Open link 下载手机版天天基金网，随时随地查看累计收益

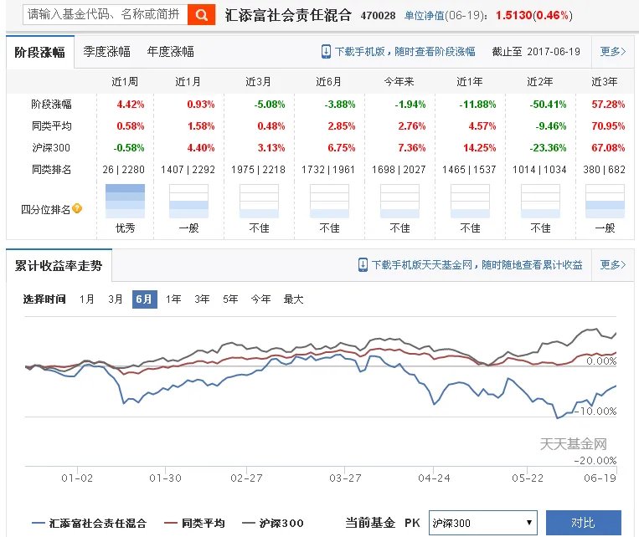477,265
